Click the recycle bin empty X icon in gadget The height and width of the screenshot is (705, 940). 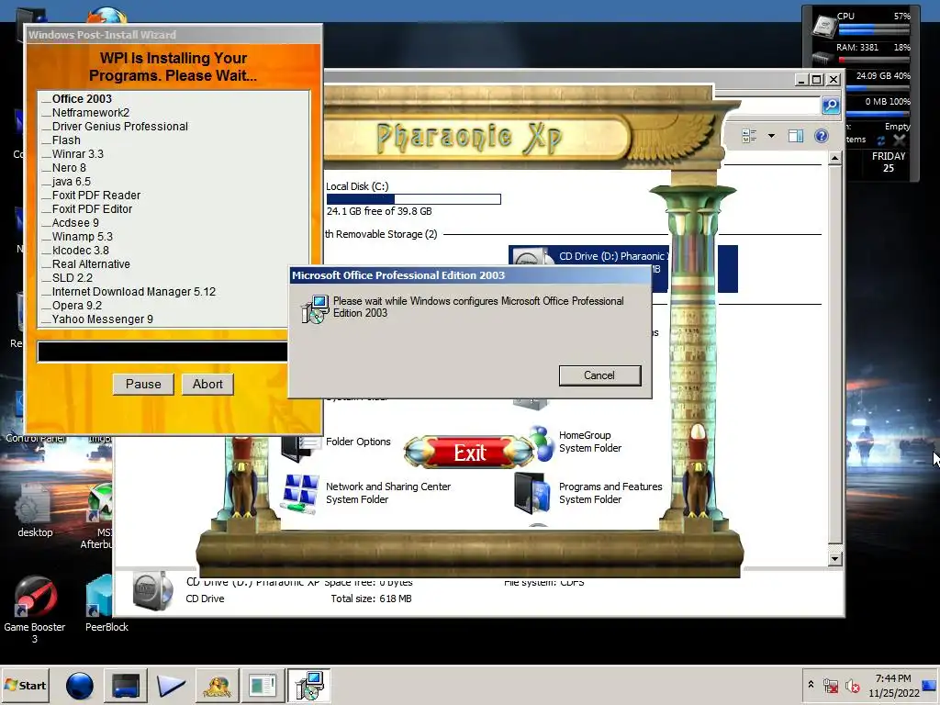[900, 140]
